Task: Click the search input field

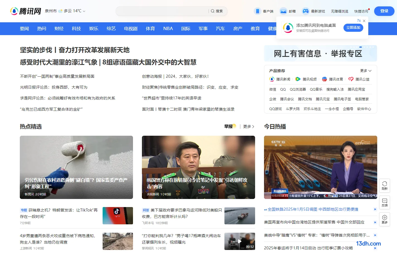Action: point(162,11)
